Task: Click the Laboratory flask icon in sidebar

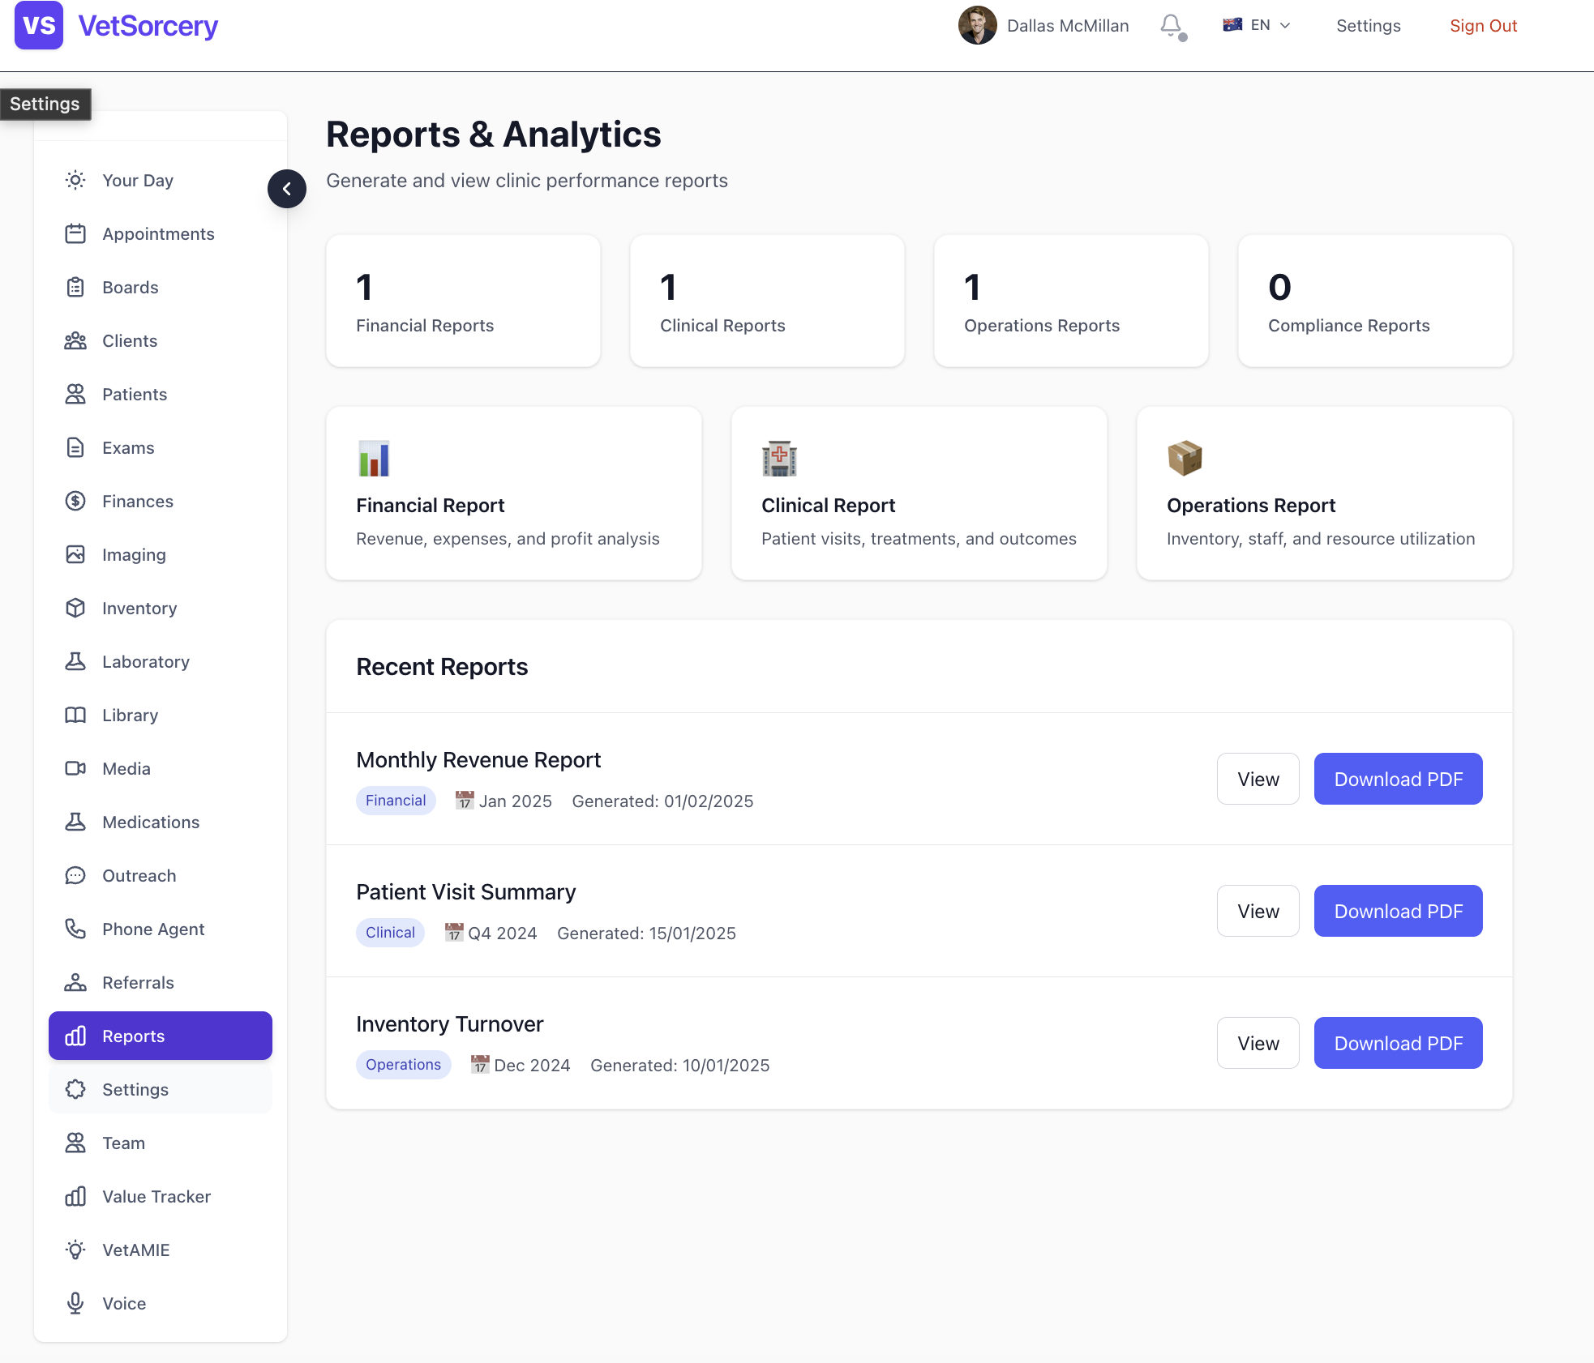Action: tap(75, 662)
